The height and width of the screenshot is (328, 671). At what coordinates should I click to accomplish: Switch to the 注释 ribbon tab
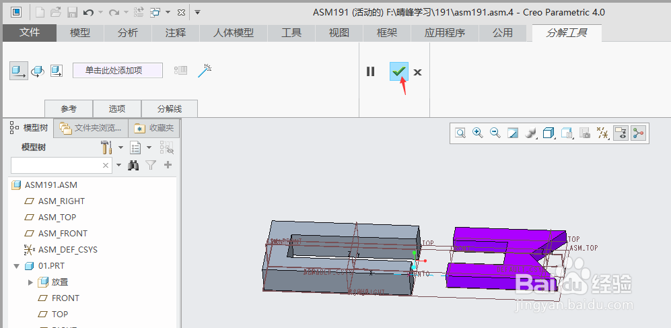pos(176,32)
